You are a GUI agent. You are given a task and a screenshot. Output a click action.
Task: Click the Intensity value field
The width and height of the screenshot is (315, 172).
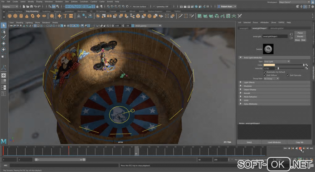point(269,68)
